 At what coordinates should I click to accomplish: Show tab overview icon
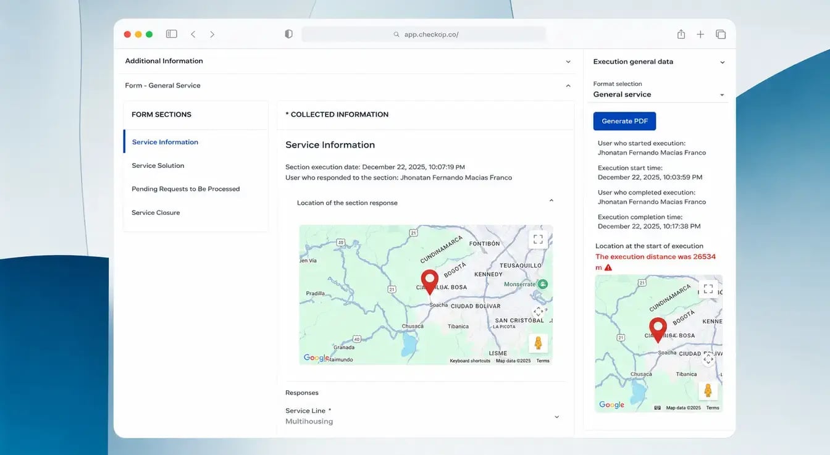tap(721, 35)
